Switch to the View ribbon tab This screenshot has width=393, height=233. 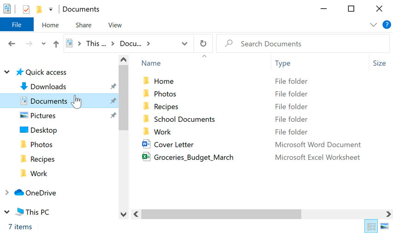tap(115, 25)
